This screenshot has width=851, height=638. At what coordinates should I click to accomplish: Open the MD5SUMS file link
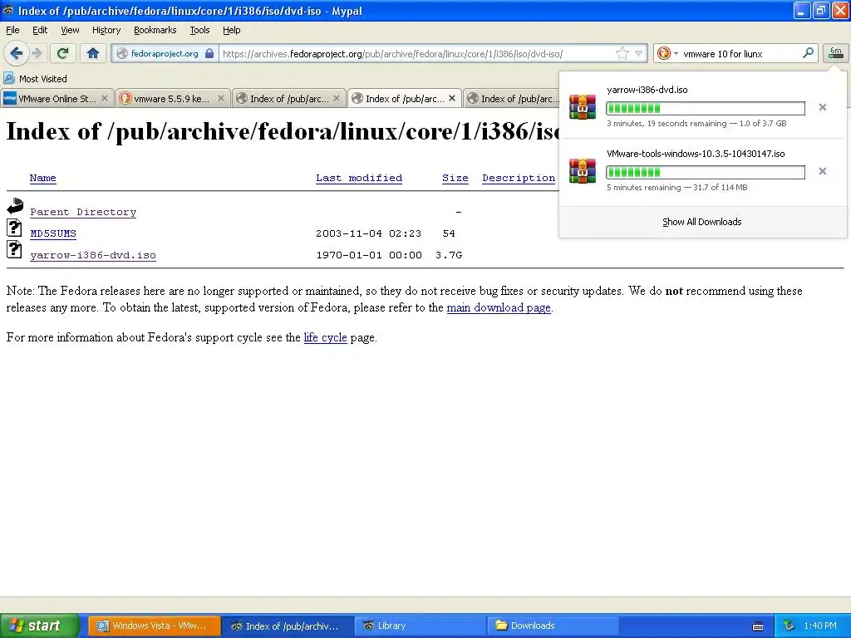click(53, 233)
